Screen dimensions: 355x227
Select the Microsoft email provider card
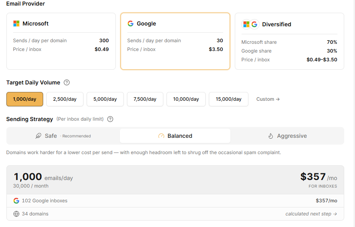coord(61,41)
